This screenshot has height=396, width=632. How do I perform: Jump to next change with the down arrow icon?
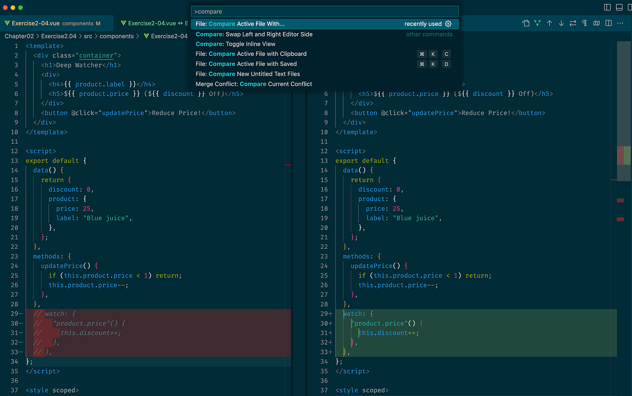(x=561, y=23)
